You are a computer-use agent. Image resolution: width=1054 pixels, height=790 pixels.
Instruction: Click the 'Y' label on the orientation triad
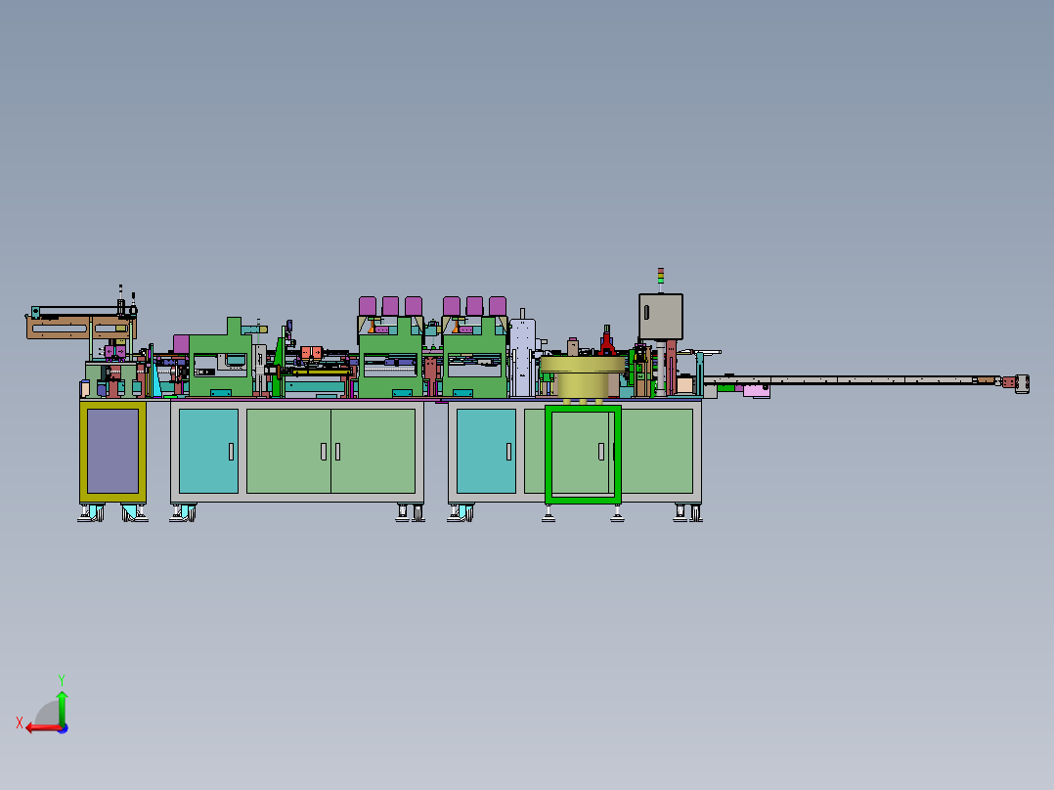62,680
